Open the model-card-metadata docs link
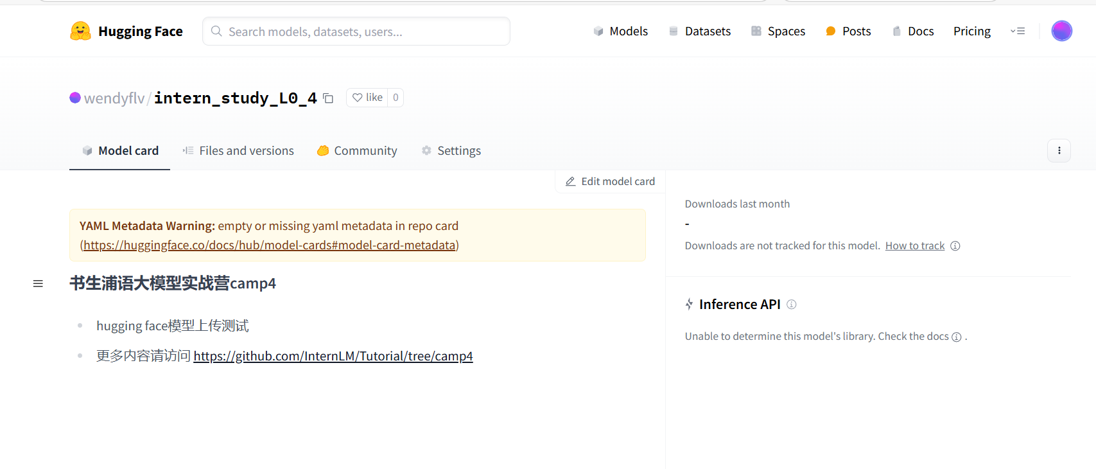 (269, 245)
